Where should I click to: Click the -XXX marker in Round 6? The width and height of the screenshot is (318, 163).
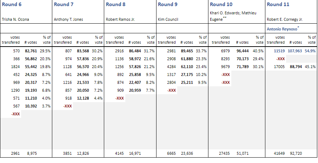click(15, 114)
